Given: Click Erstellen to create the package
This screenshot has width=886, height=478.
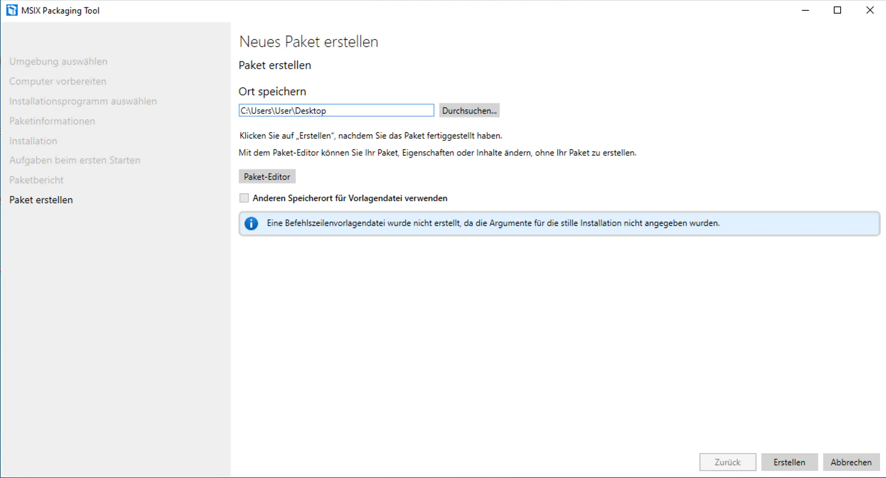Looking at the screenshot, I should coord(789,462).
